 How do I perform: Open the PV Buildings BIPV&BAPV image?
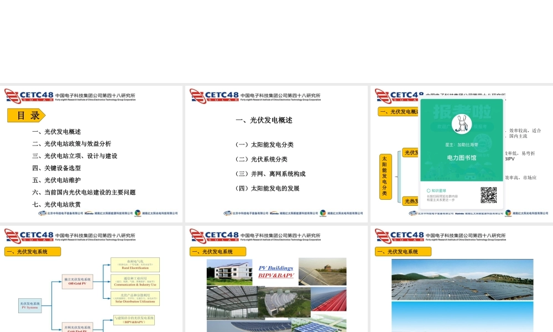[276, 271]
